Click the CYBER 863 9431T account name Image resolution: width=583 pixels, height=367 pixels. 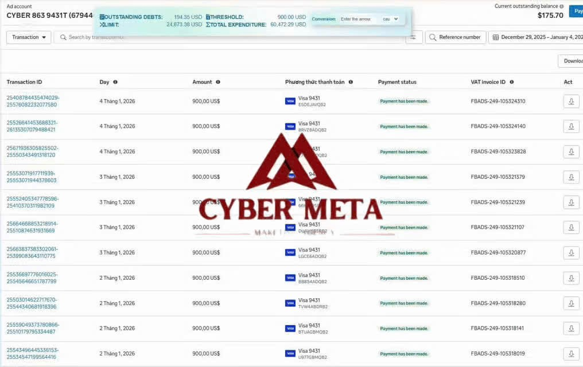point(49,15)
